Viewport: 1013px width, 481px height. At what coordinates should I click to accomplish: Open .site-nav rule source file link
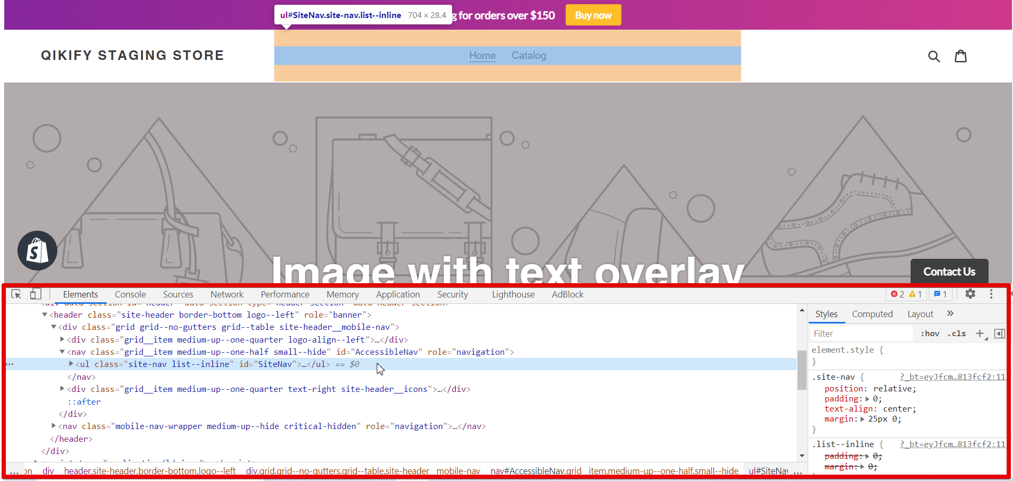click(953, 377)
